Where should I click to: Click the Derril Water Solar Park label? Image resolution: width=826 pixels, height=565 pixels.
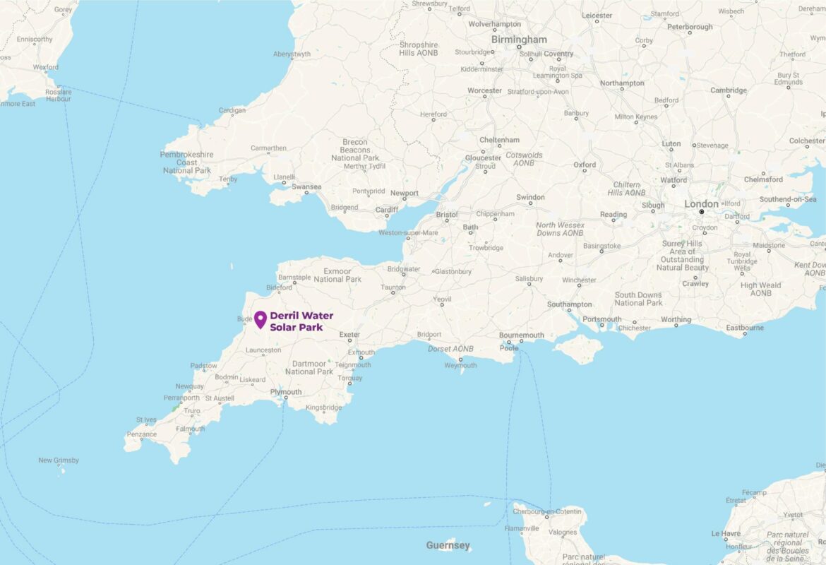coord(301,321)
